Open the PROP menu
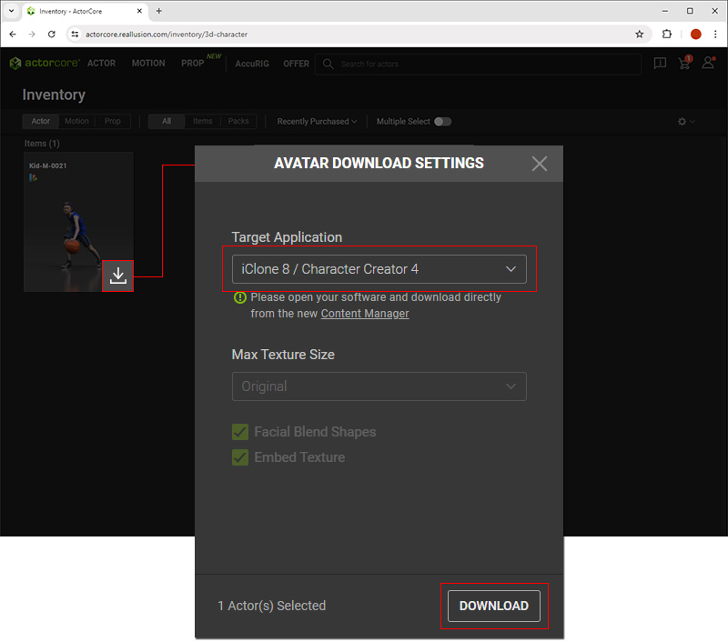Viewport: 728px width, 642px height. coord(193,63)
